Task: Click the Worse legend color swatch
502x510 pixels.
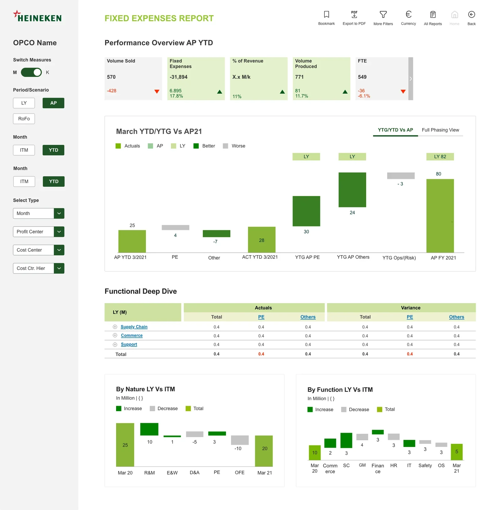Action: 225,146
